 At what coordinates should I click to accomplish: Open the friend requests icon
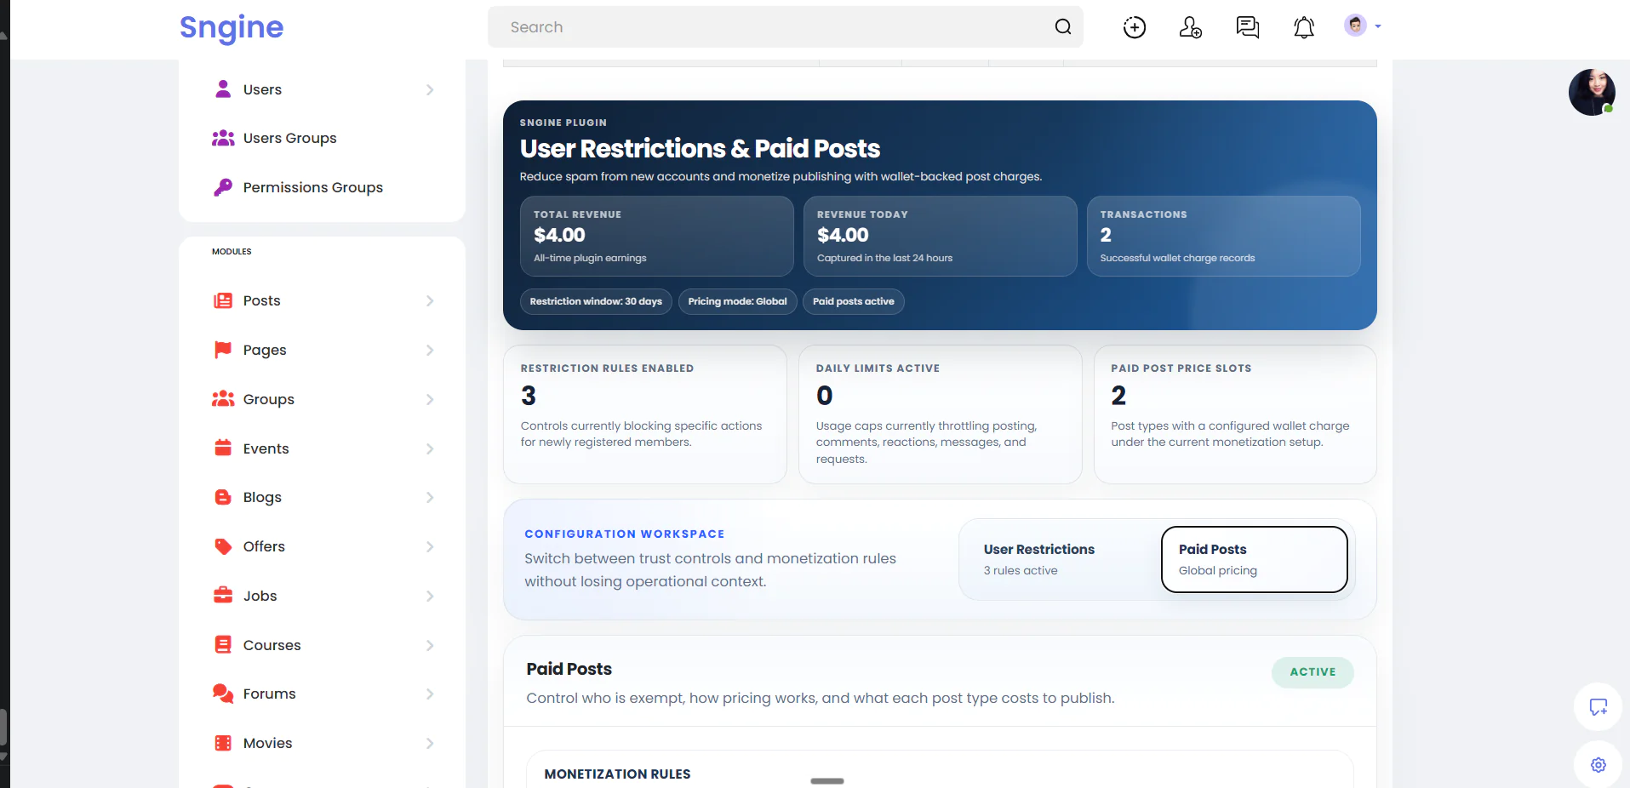pos(1191,27)
